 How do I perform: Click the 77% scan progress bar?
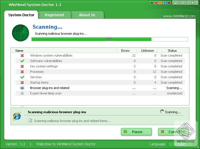[x=109, y=39]
